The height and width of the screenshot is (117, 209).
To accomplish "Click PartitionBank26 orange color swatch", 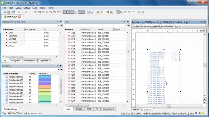I will [x=45, y=86].
